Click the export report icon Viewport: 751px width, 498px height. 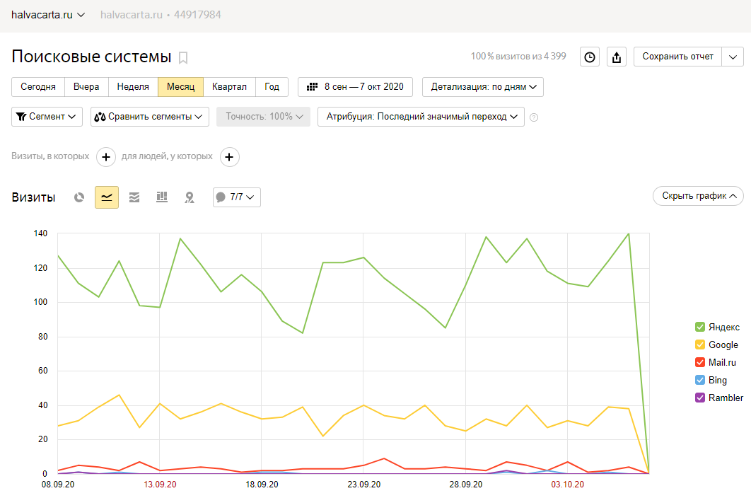click(x=617, y=57)
